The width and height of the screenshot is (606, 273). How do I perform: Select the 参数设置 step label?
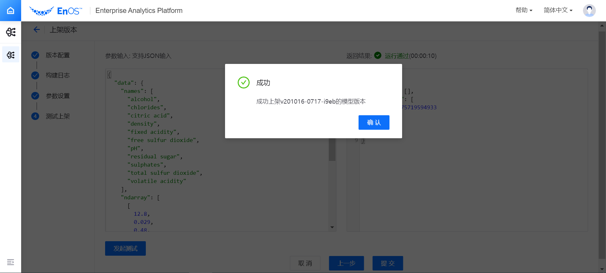(58, 96)
